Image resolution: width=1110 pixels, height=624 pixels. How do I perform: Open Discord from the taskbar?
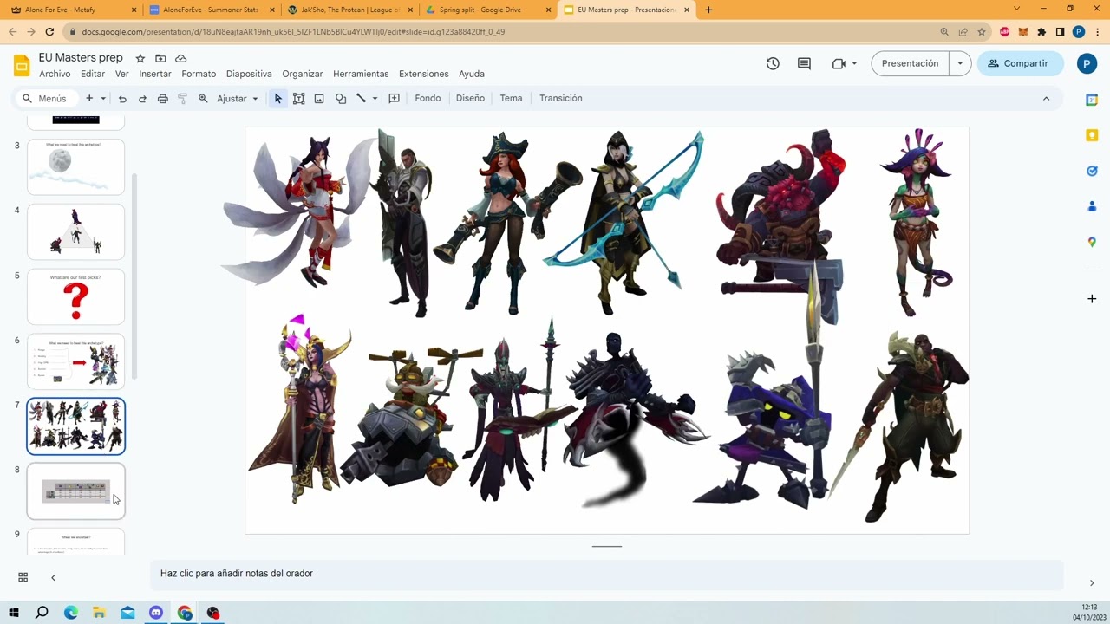click(156, 613)
